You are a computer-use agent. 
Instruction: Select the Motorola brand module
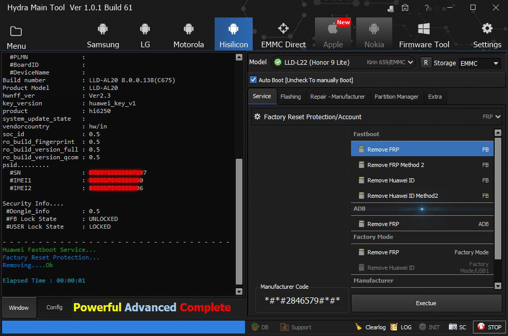(188, 35)
